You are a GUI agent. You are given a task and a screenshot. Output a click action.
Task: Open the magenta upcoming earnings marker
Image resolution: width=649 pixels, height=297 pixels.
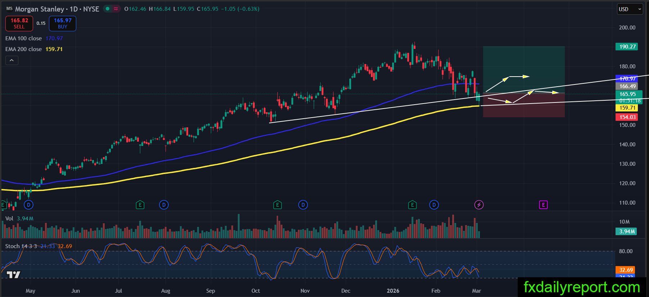543,205
